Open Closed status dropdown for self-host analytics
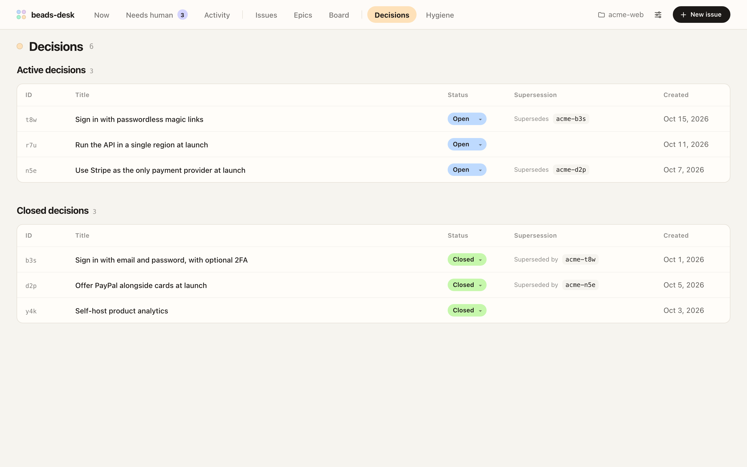 pos(467,310)
